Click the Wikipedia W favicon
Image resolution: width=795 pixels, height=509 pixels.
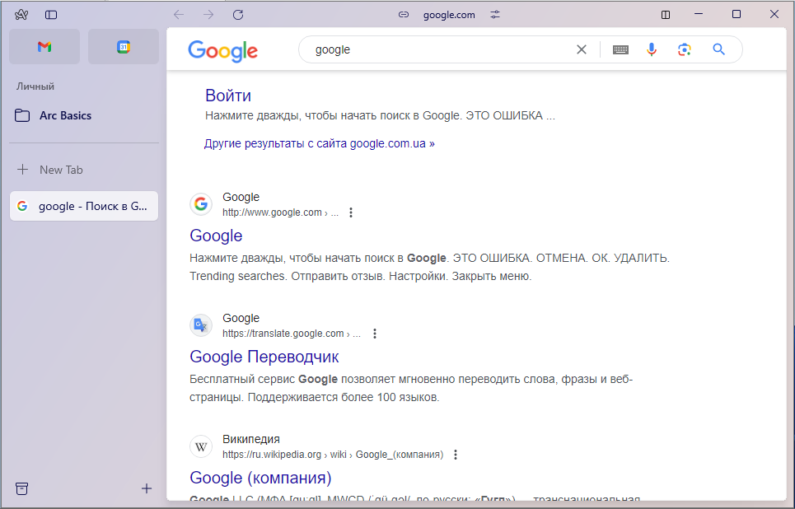pyautogui.click(x=201, y=446)
